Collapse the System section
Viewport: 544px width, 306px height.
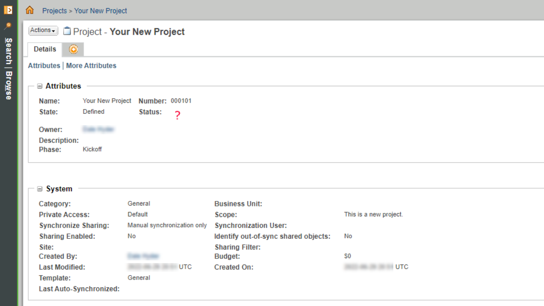41,189
